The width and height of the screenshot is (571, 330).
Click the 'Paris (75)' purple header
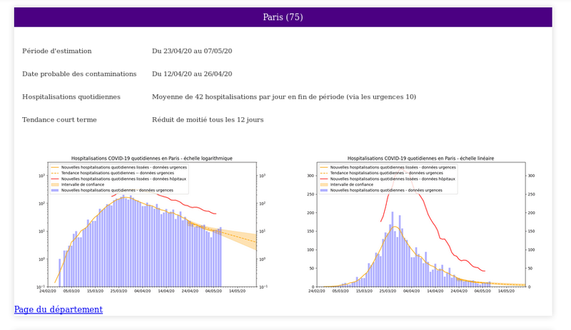283,17
